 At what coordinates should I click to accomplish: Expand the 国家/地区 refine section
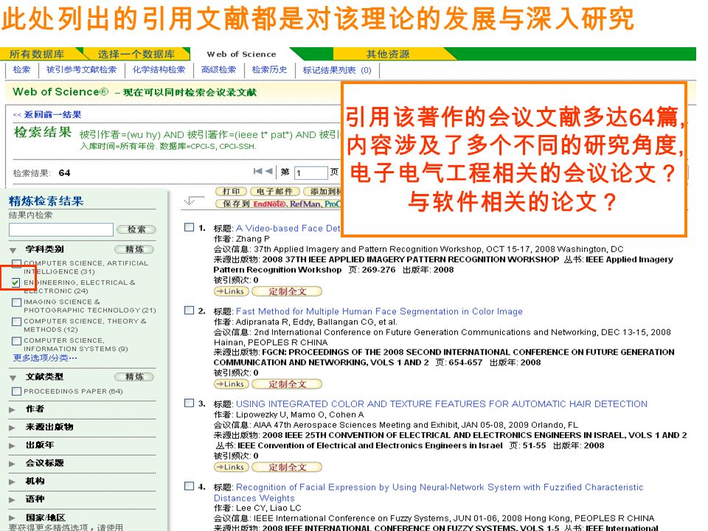pos(13,518)
